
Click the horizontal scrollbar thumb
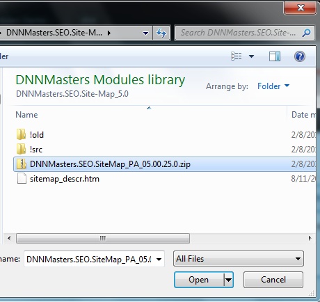click(x=103, y=238)
